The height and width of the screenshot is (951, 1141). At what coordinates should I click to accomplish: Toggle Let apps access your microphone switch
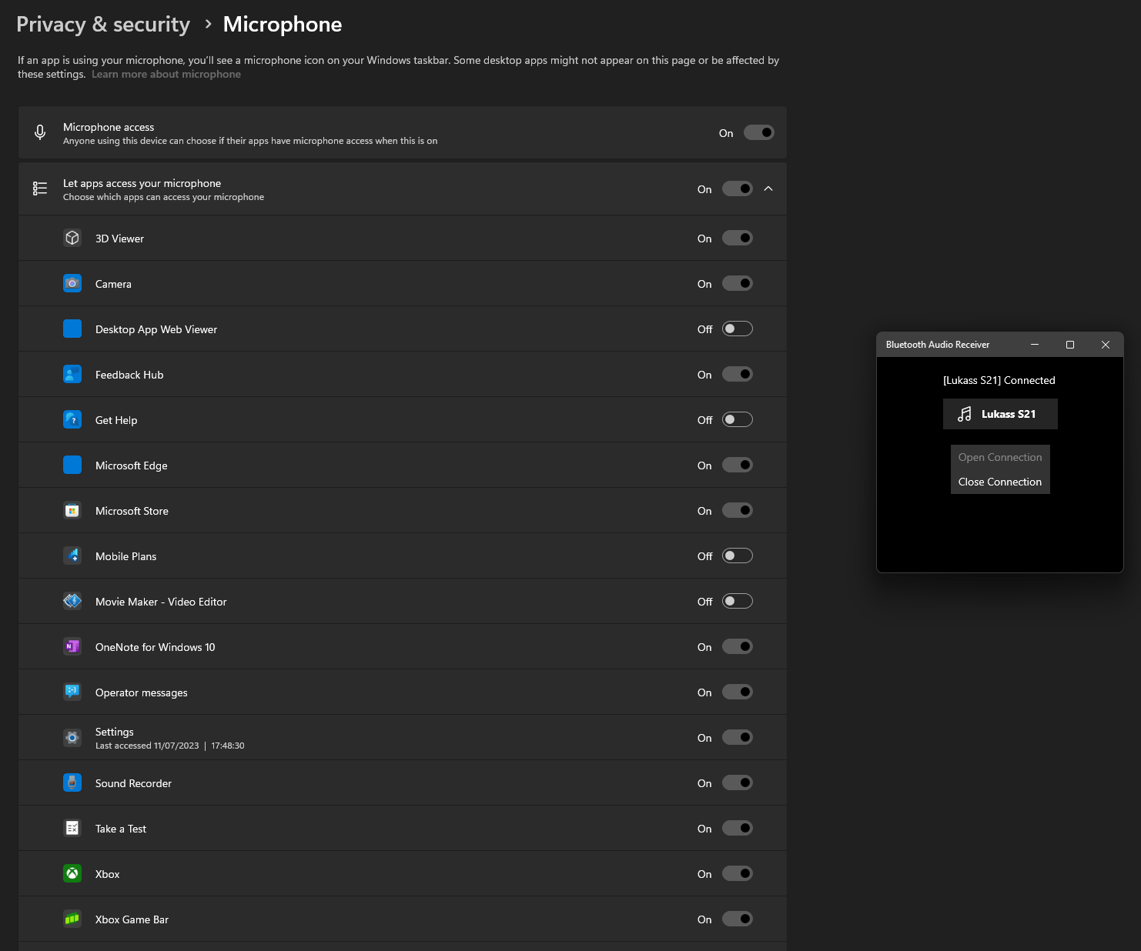(738, 189)
